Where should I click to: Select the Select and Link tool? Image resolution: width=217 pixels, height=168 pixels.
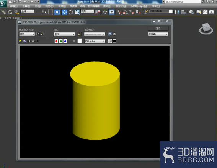point(3,12)
